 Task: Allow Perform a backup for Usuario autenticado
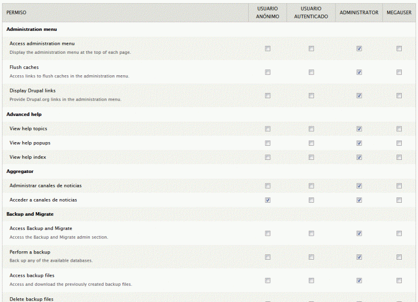point(311,257)
